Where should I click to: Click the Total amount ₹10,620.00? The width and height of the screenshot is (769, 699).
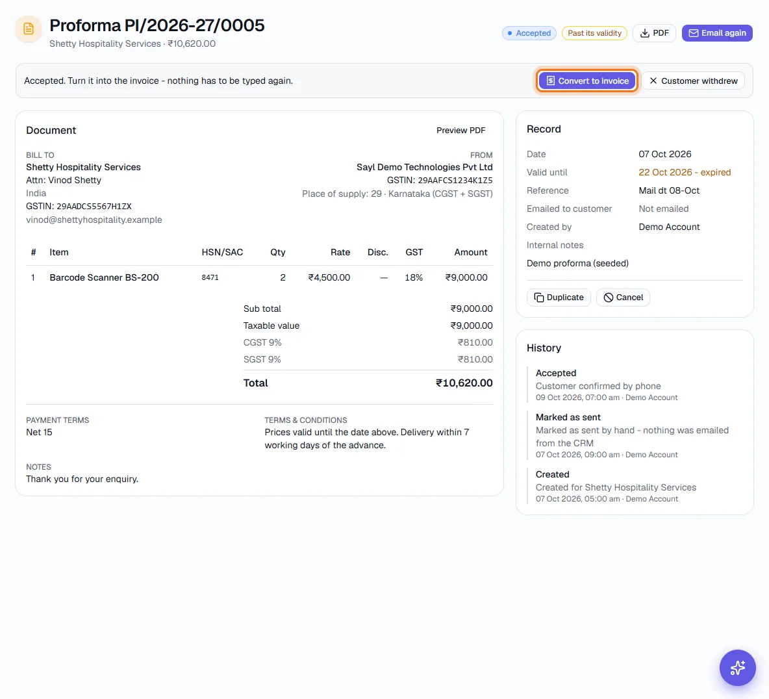[x=464, y=383]
